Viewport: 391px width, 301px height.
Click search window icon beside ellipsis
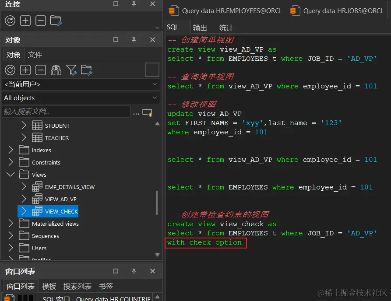coord(147,113)
